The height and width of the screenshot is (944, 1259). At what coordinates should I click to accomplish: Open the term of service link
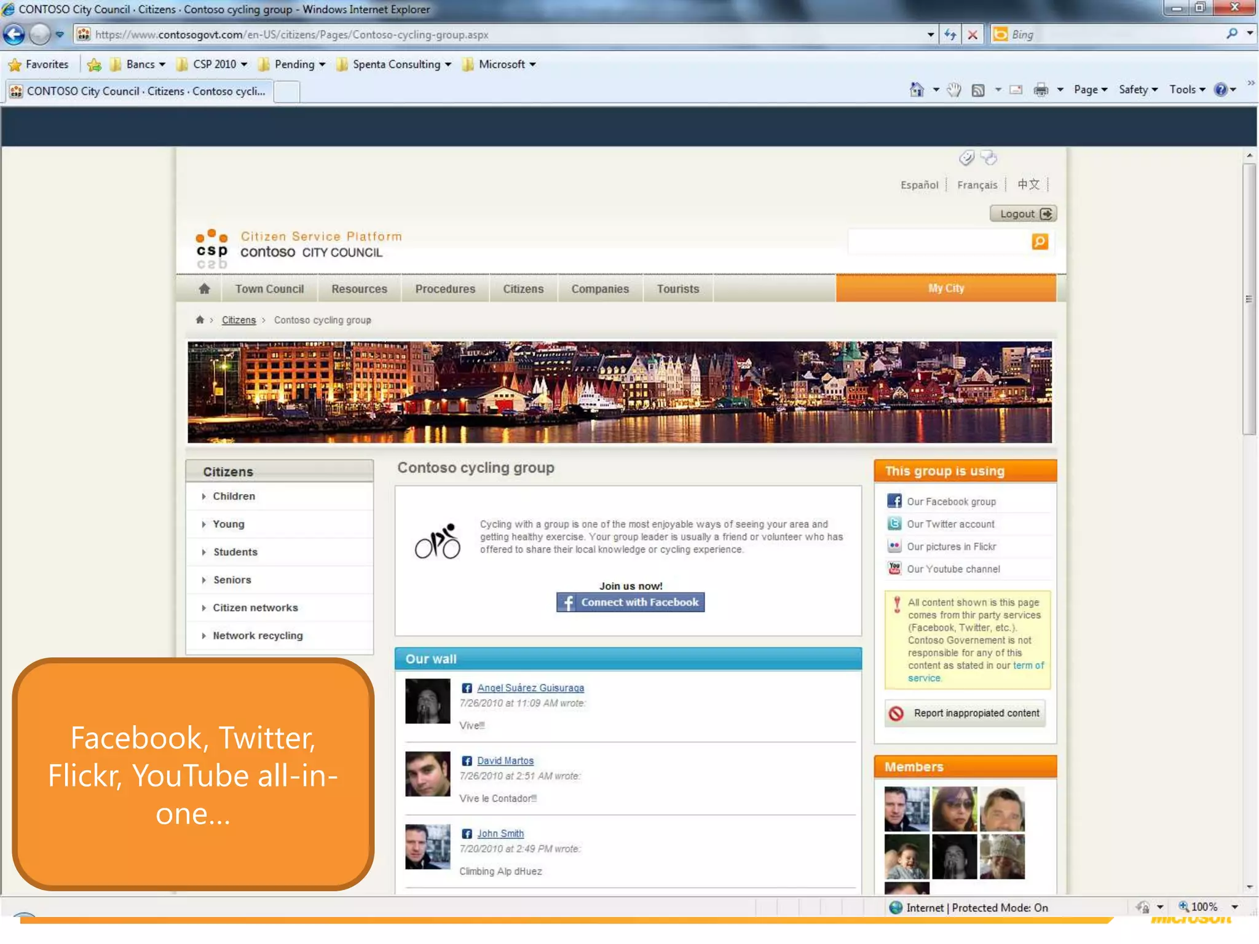point(976,671)
